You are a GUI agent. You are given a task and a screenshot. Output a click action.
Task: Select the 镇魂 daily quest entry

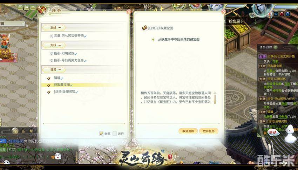click(57, 78)
